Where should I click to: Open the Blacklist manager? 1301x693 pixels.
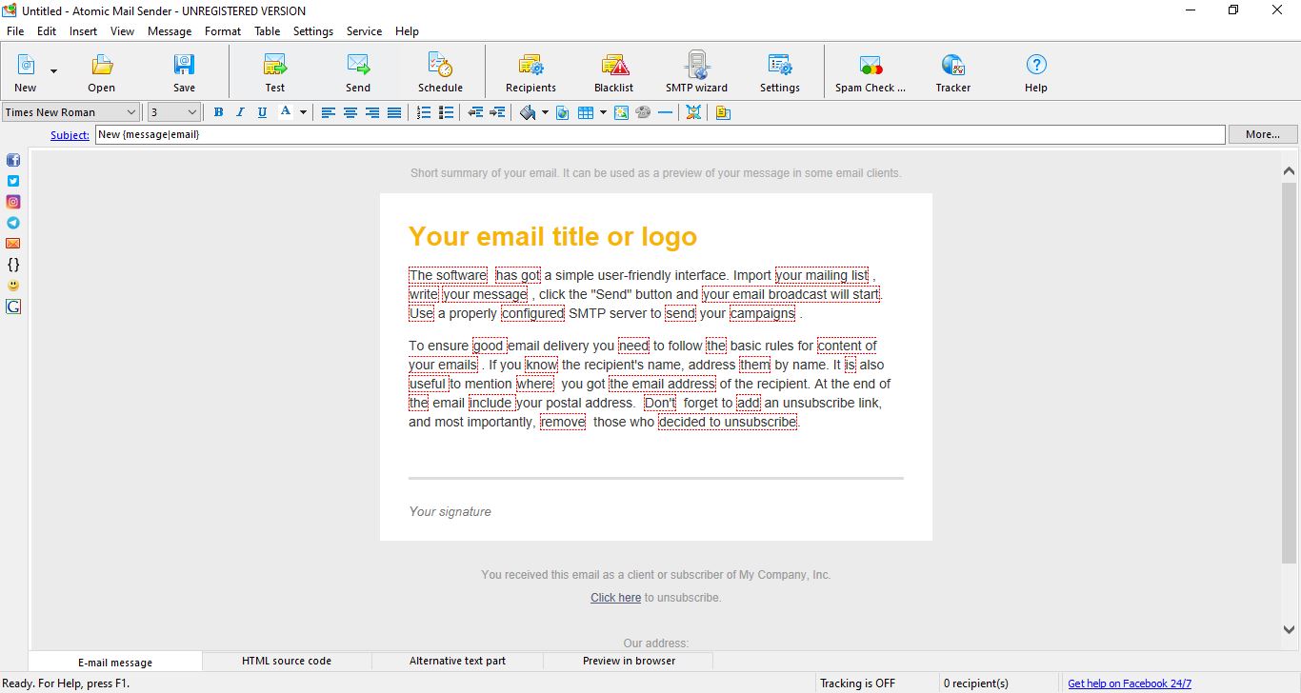(614, 72)
